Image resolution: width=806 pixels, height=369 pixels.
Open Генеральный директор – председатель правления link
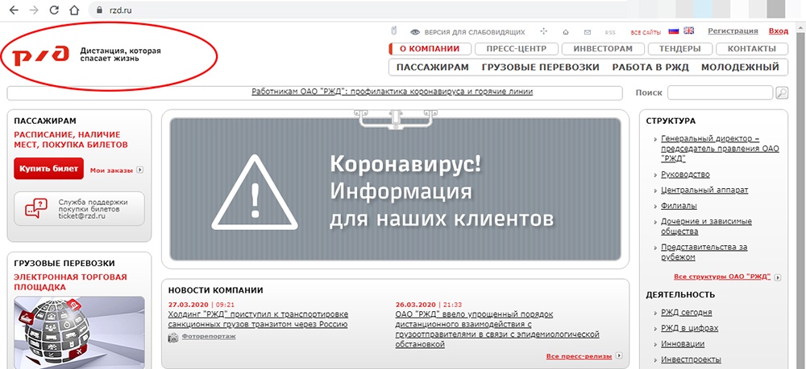click(x=720, y=148)
